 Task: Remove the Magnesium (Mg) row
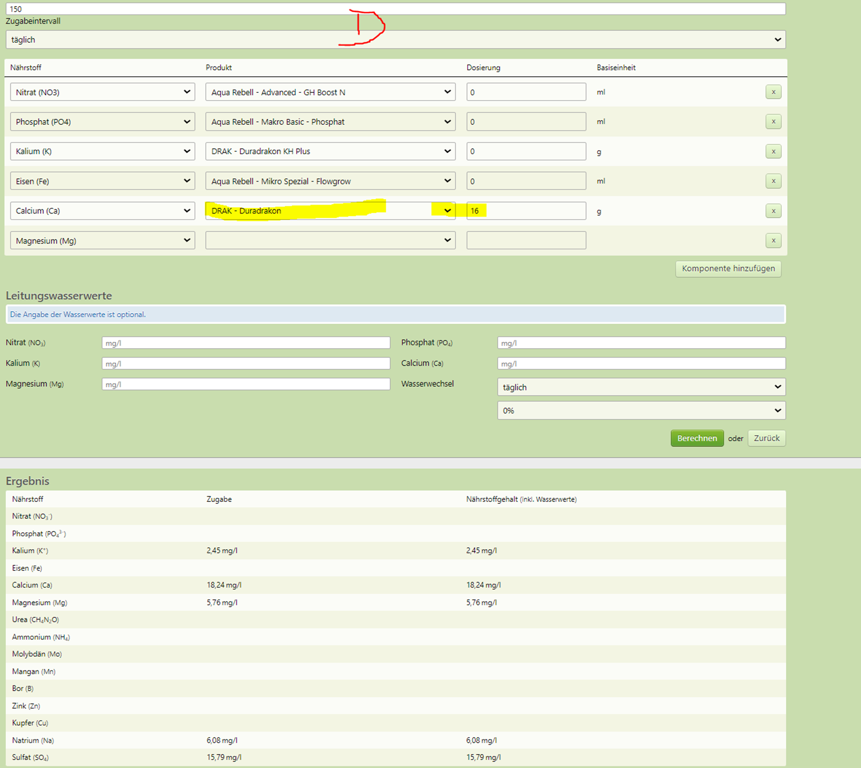[x=773, y=240]
